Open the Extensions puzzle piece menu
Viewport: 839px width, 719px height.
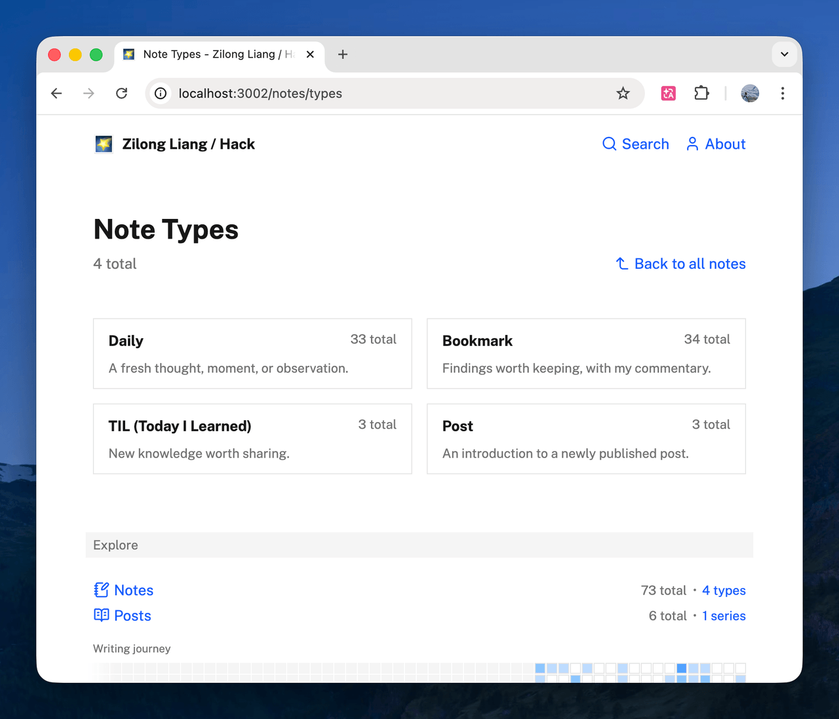coord(701,93)
